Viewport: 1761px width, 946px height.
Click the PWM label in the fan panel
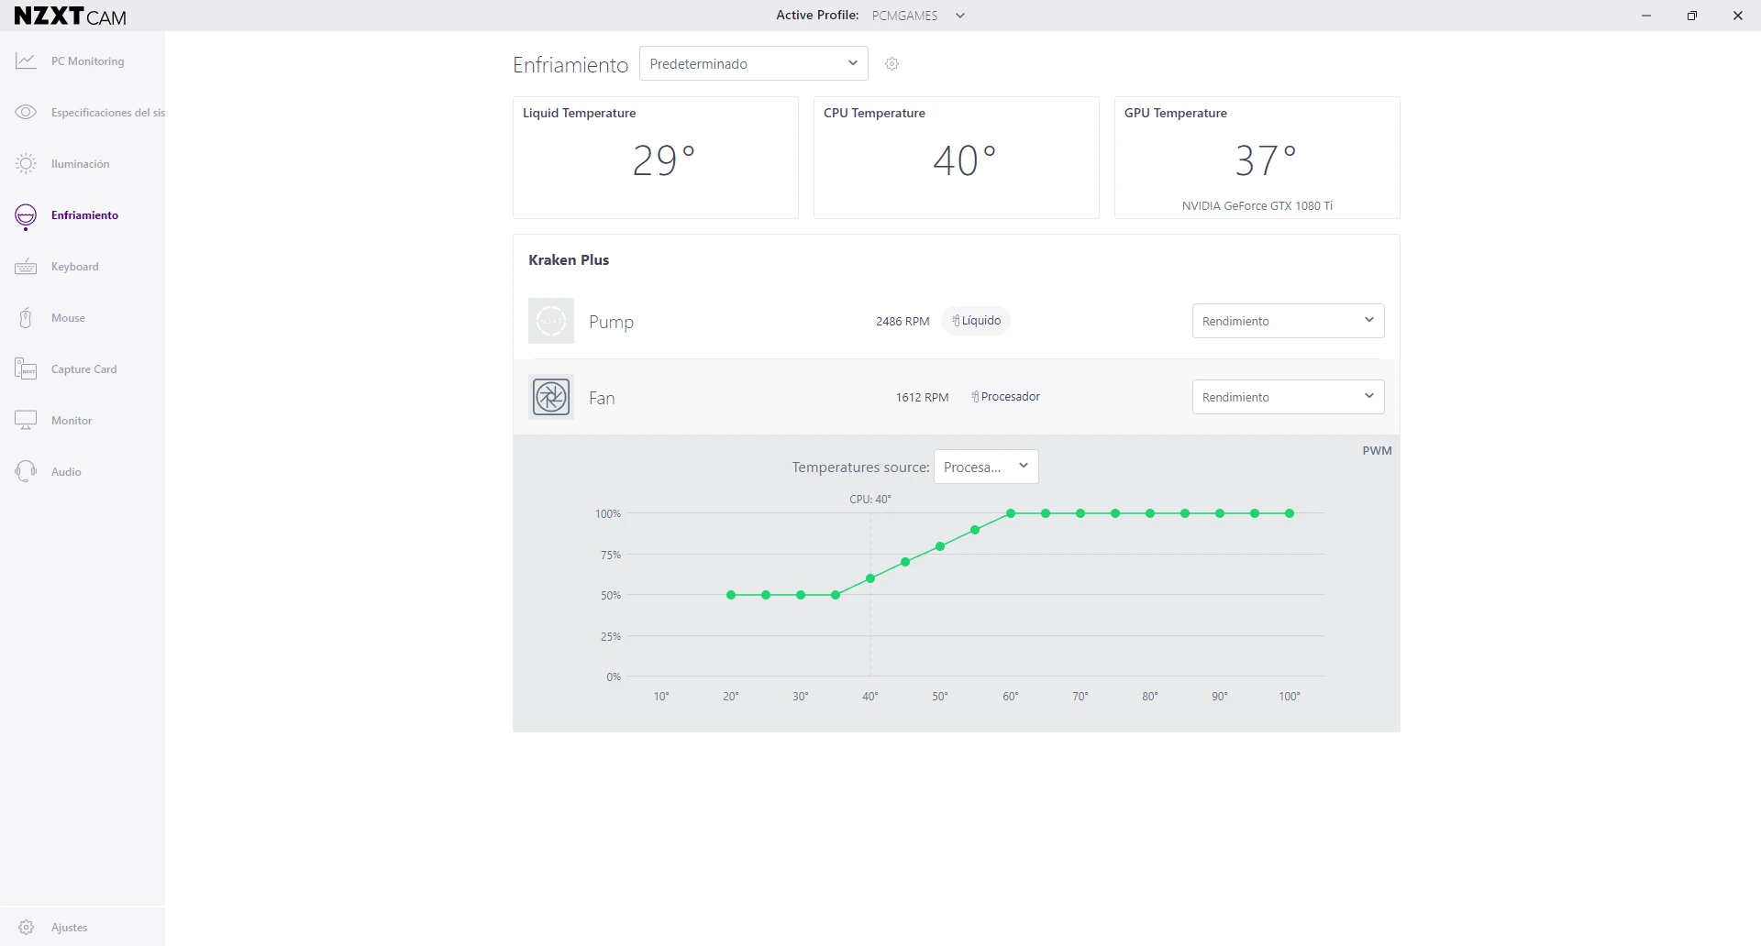1377,450
